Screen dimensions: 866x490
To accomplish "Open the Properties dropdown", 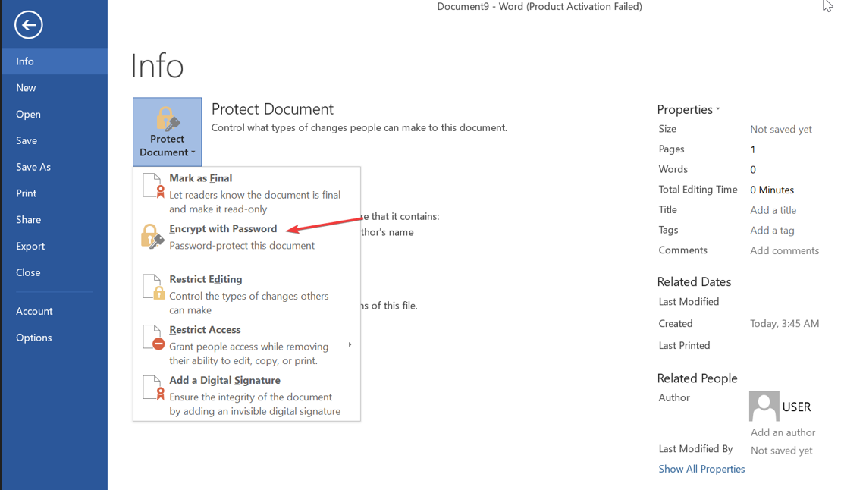I will tap(689, 109).
